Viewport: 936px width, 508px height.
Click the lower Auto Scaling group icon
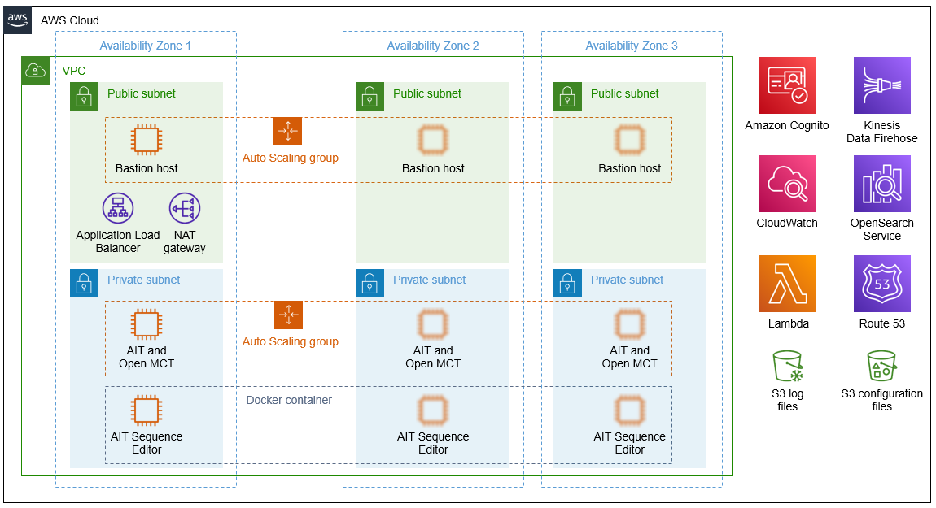pos(288,315)
